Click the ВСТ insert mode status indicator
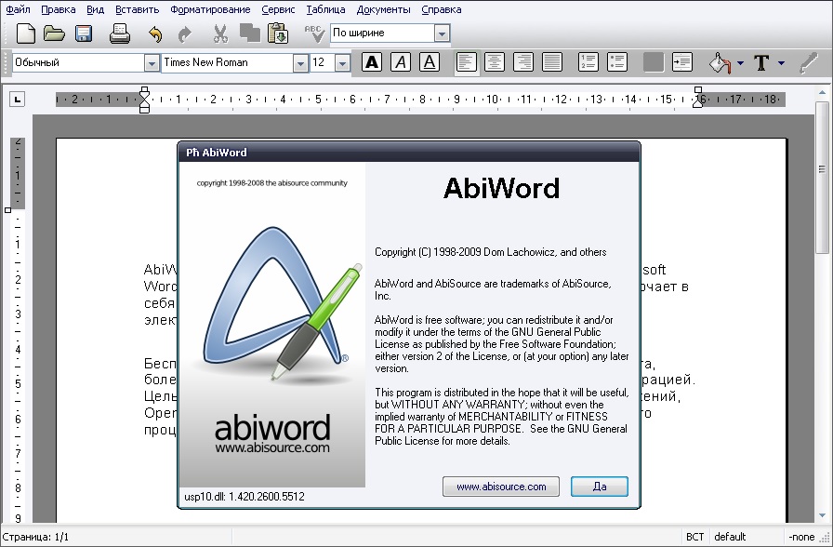The width and height of the screenshot is (833, 547). click(x=694, y=537)
